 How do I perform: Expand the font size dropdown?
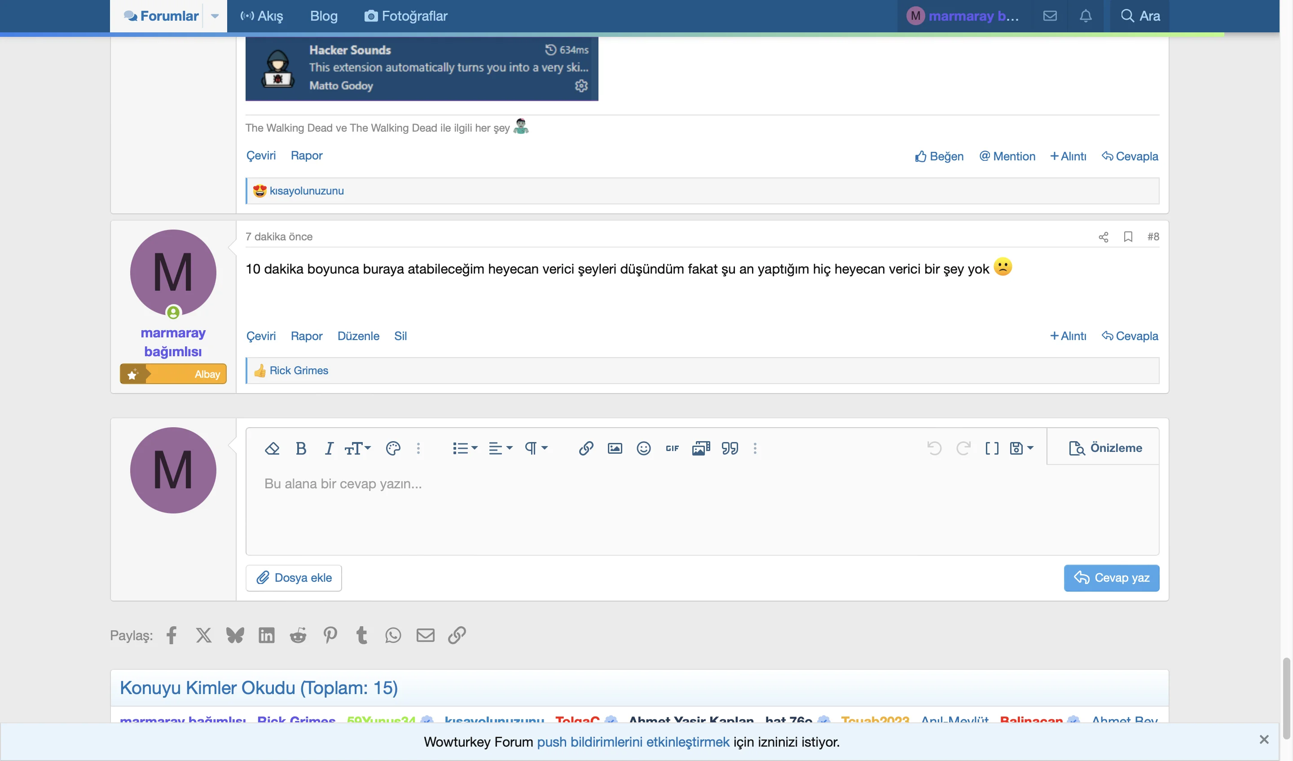click(x=358, y=448)
